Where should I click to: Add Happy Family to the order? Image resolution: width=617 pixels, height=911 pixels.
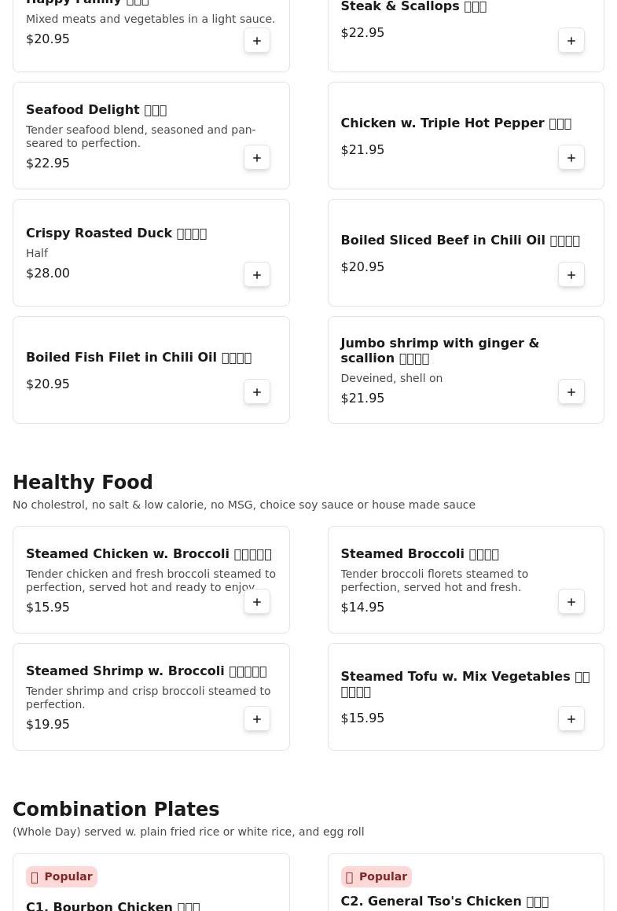point(257,41)
